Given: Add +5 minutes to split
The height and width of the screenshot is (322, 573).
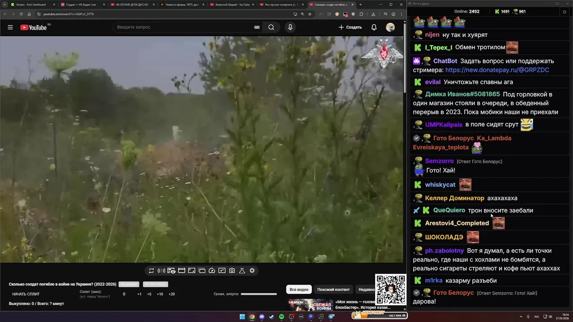Looking at the screenshot, I should click(149, 294).
